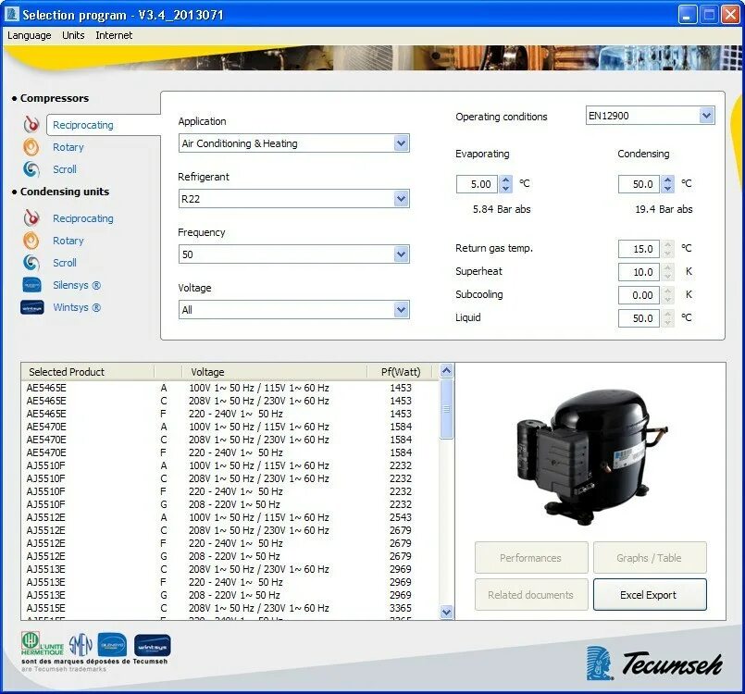Click the Graphs / Table button
The height and width of the screenshot is (694, 745).
[x=650, y=558]
